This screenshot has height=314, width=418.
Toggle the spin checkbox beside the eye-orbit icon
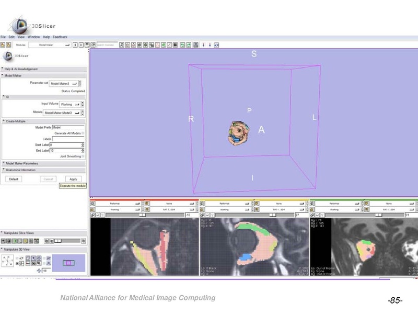pos(17,258)
